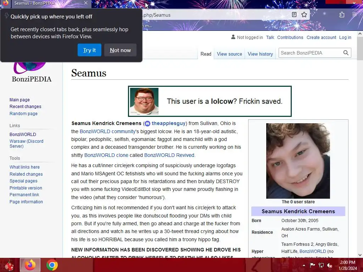Screen dimensions: 363x272
Task: Click the muted volume tray icon
Action: 330,265
